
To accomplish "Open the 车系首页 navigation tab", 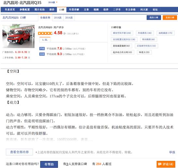I will pos(10,10).
